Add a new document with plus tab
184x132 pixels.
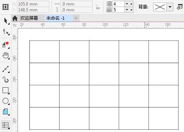pos(76,18)
